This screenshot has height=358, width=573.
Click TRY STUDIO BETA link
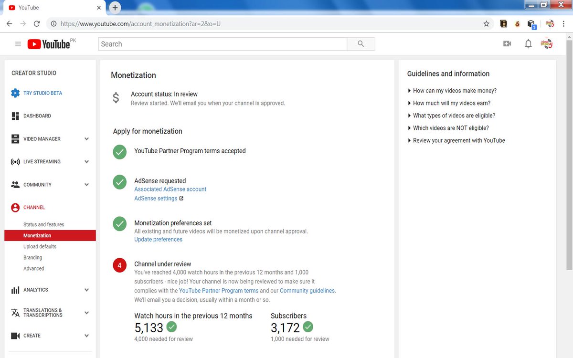point(42,93)
